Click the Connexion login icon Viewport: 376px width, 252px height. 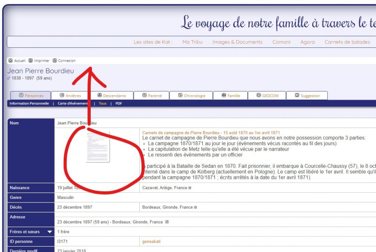[55, 61]
